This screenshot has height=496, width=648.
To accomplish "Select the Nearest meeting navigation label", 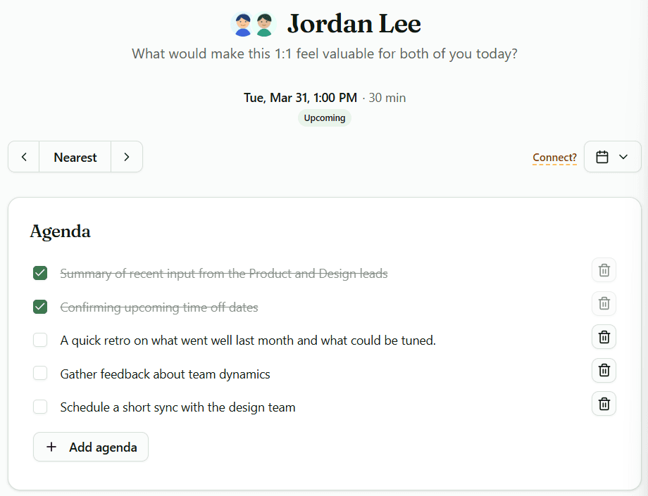I will 75,156.
